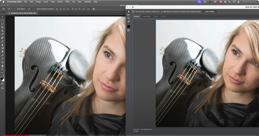This screenshot has height=136, width=259.
Task: Open the 3D menu
Action: pos(74,2)
